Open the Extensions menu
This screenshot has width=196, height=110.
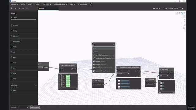point(82,5)
